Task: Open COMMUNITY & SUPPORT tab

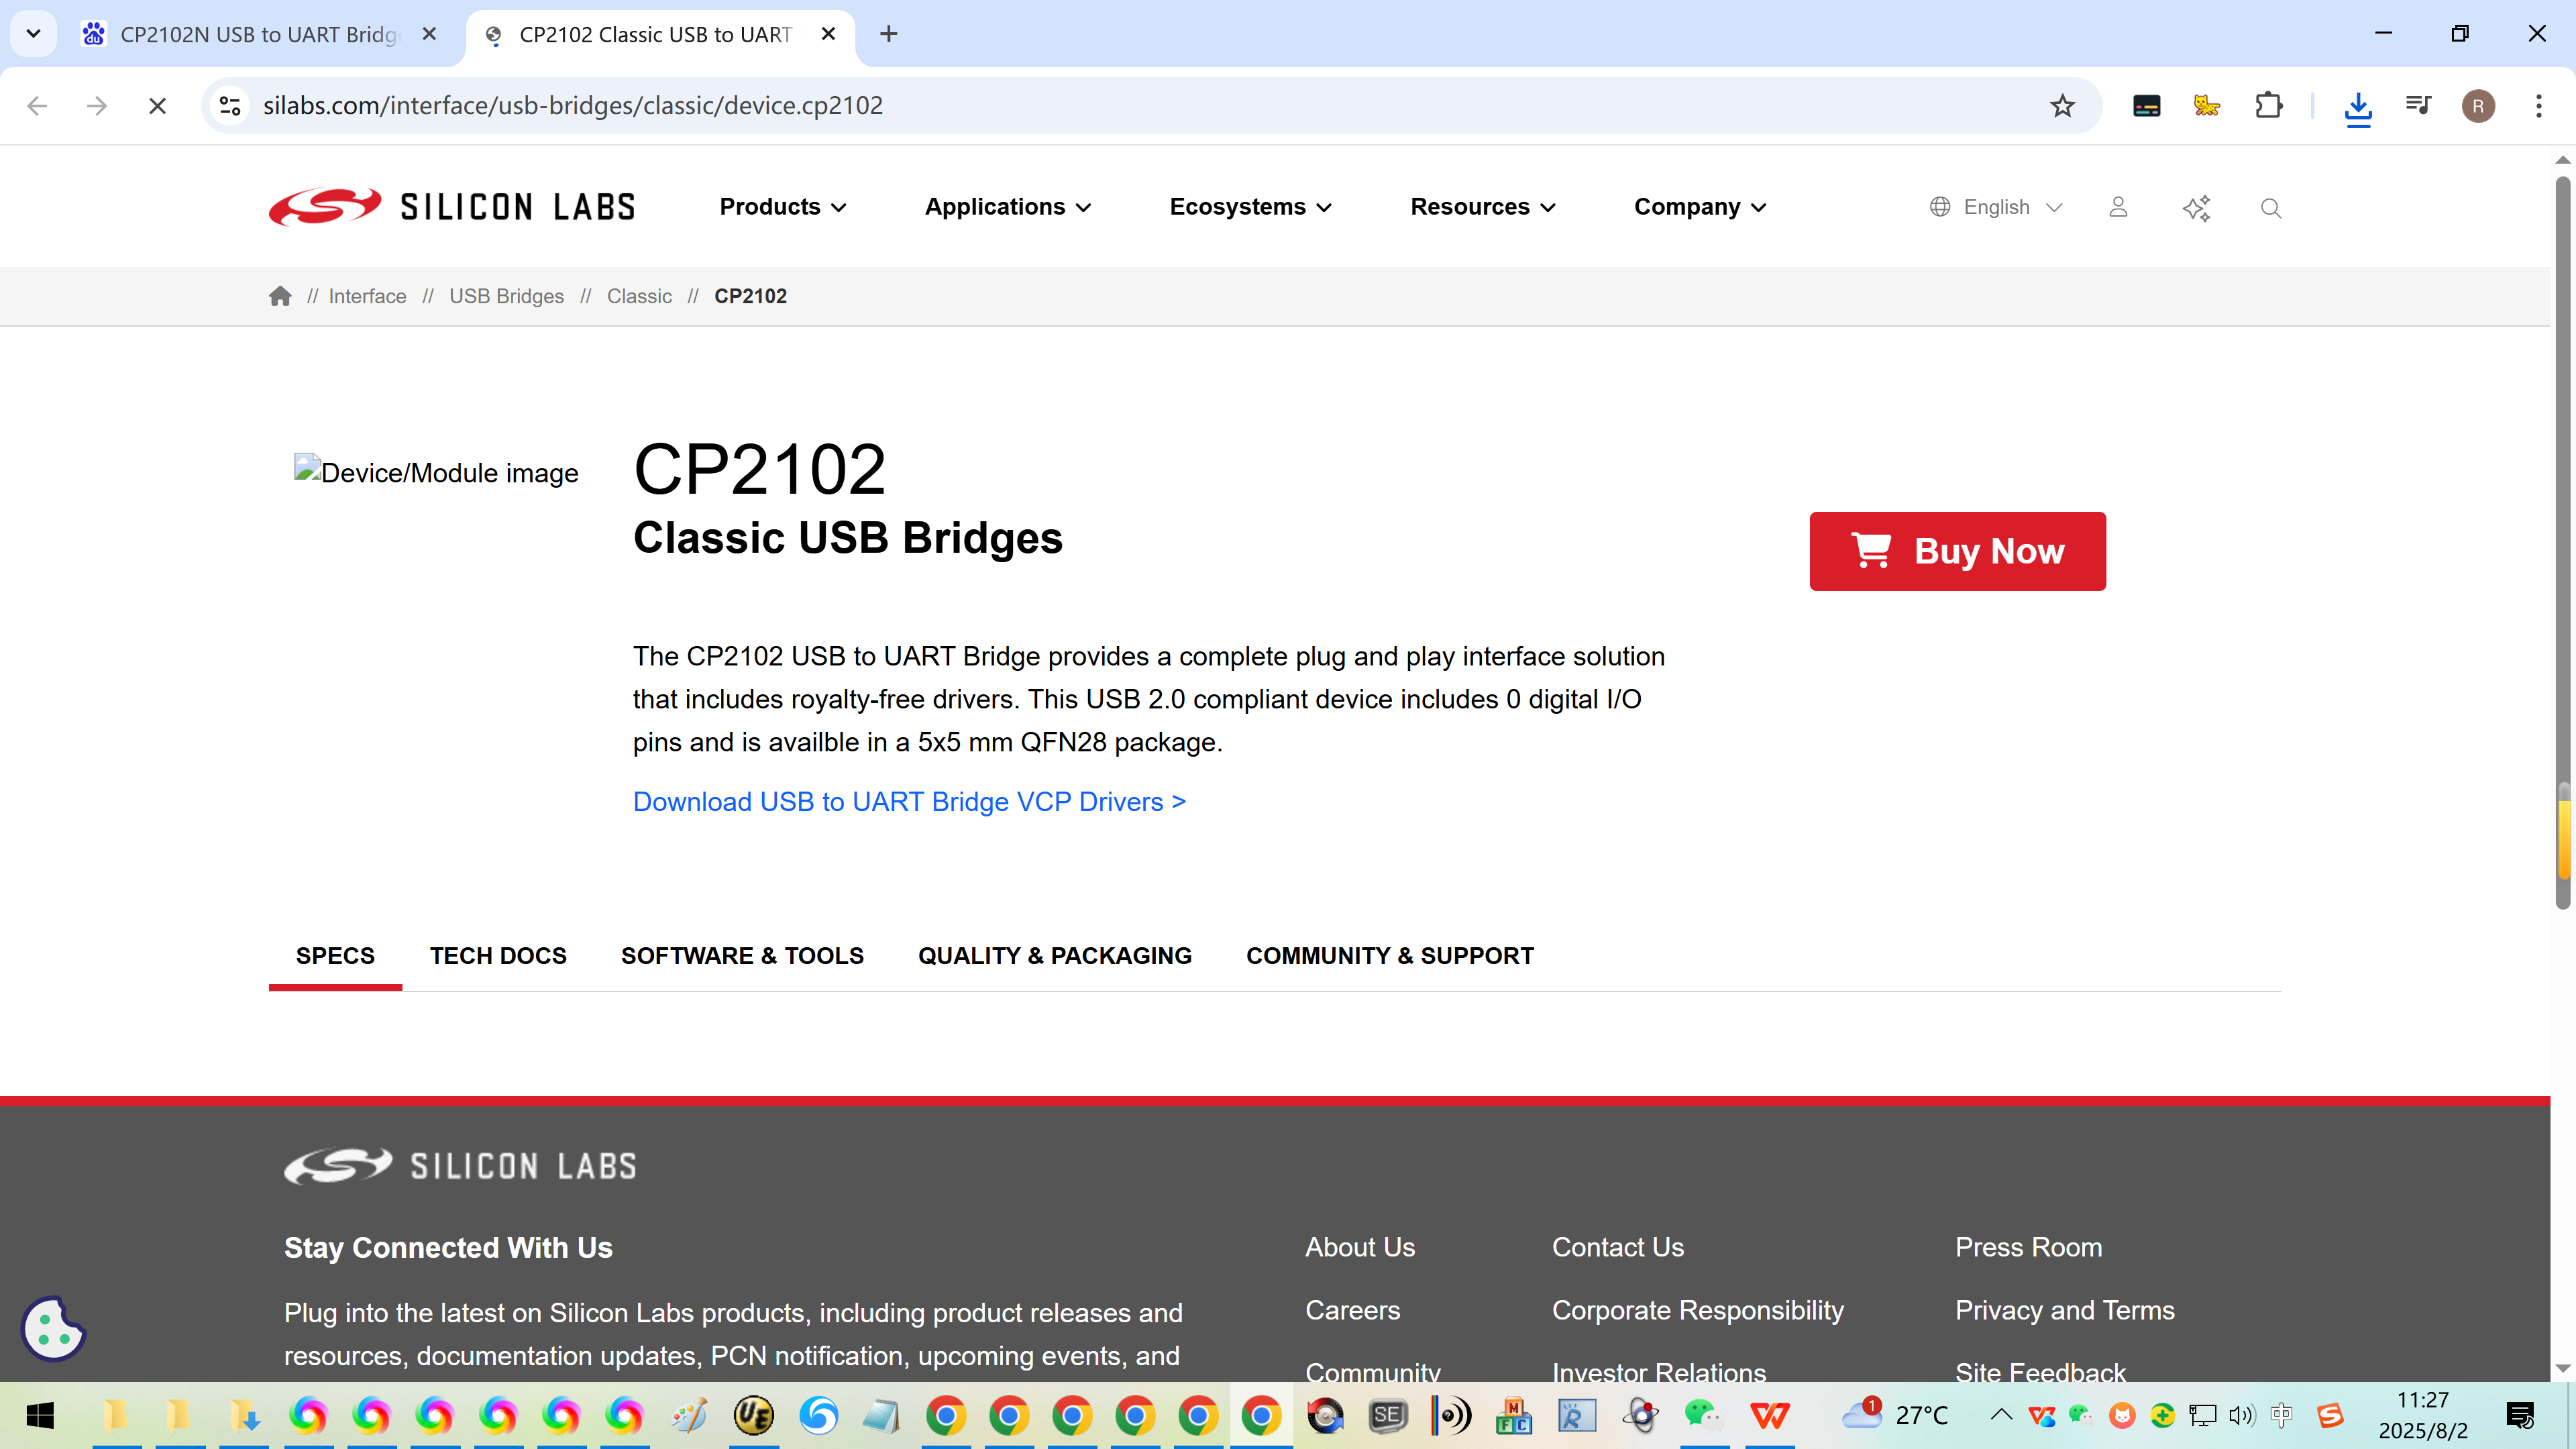Action: (1390, 956)
